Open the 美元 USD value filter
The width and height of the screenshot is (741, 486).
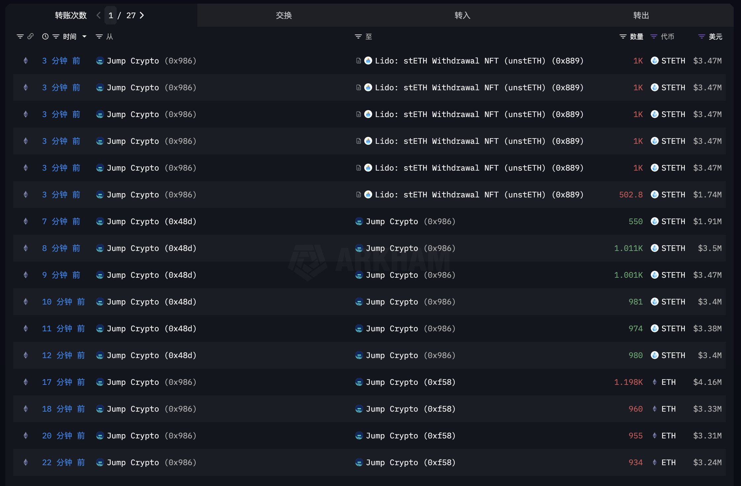701,36
